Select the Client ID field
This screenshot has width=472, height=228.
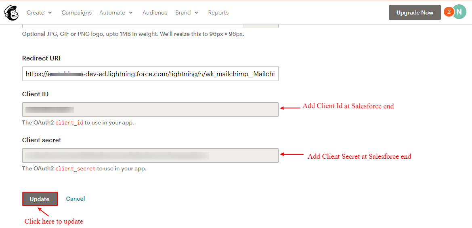coord(150,110)
